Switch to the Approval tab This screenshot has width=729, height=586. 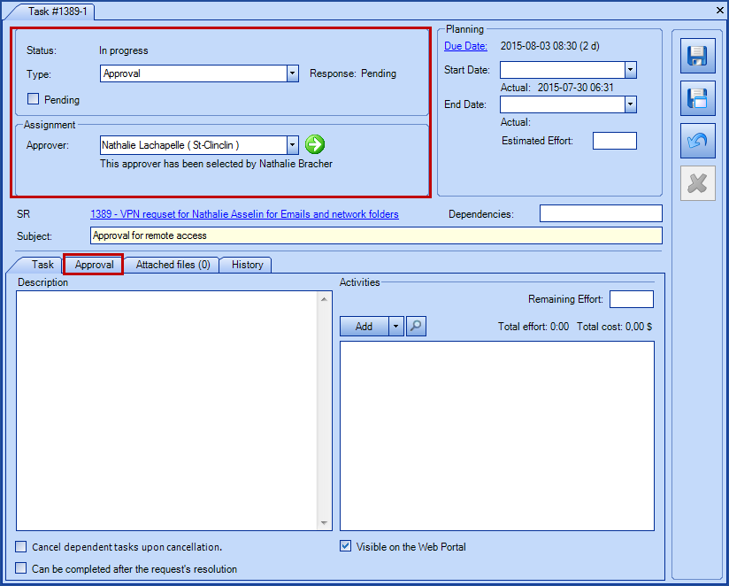(x=93, y=264)
